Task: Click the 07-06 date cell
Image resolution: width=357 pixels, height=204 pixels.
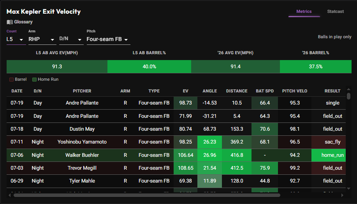Action: point(17,155)
